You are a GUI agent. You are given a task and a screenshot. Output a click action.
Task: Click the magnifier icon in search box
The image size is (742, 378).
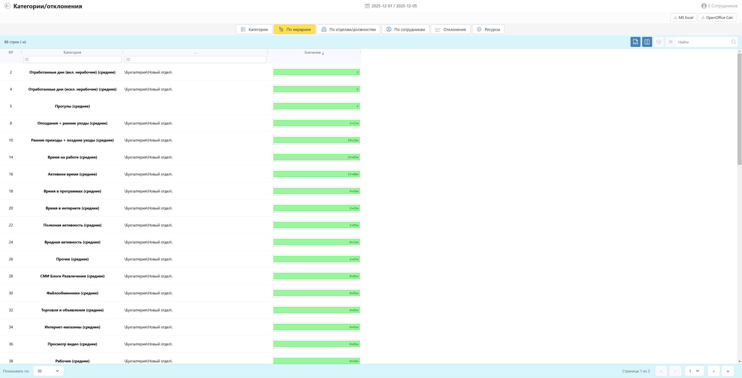point(733,42)
